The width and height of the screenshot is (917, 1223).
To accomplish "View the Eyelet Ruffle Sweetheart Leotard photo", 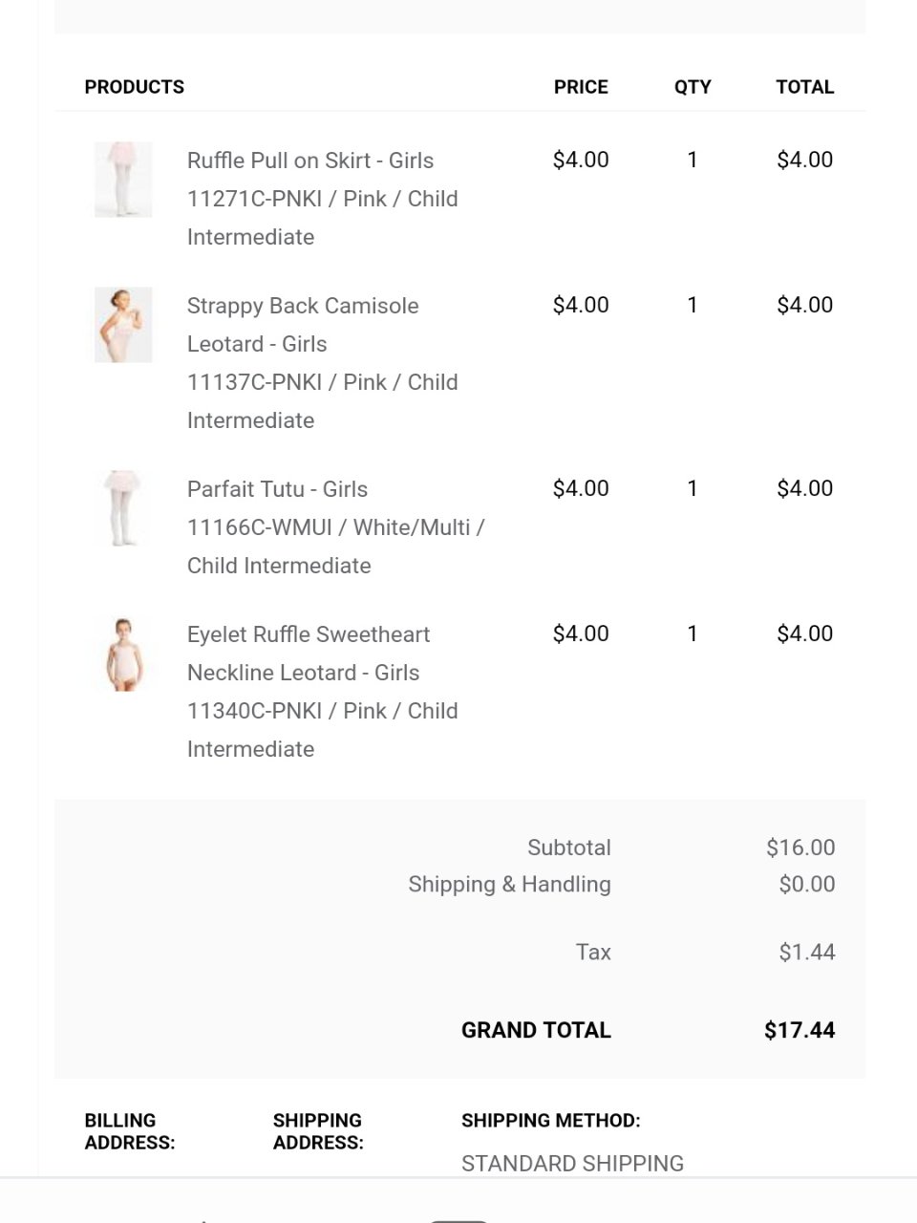I will [x=123, y=654].
